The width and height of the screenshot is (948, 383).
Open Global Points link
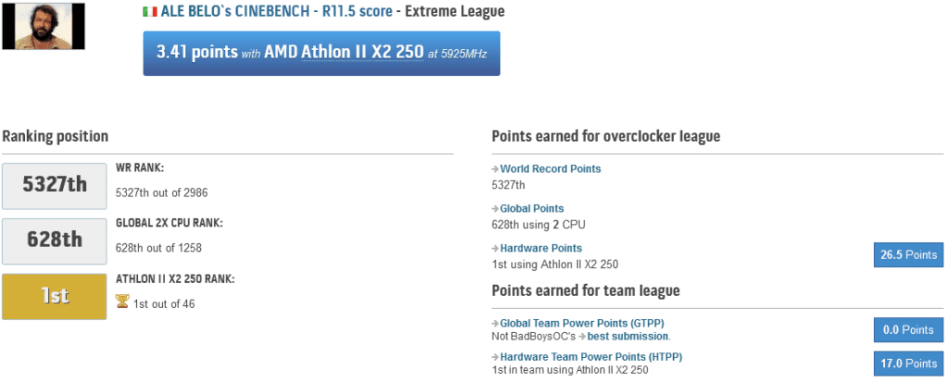[531, 209]
